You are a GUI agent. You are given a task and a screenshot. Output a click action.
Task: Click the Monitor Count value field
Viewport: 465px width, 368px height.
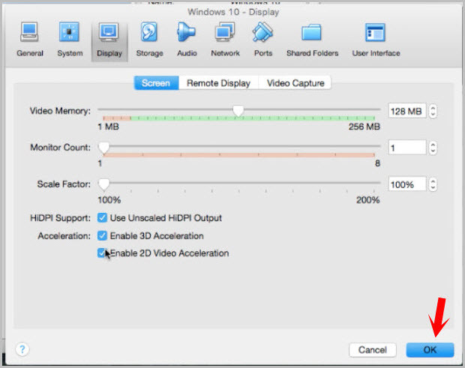406,148
